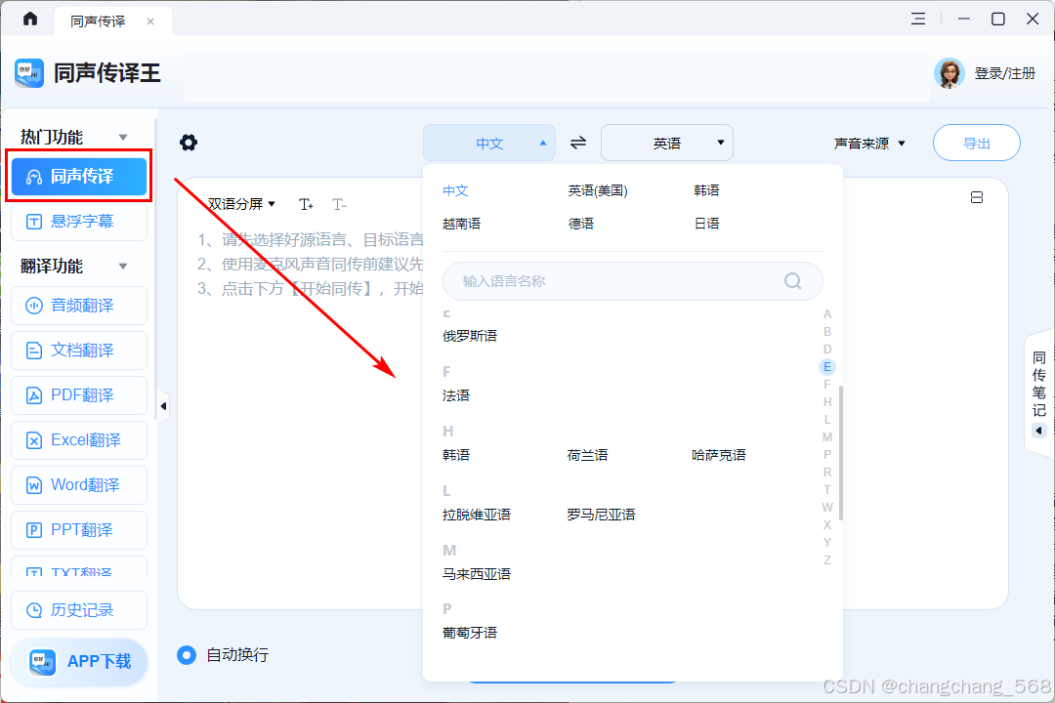
Task: Choose 葡萄牙语 language
Action: [470, 633]
